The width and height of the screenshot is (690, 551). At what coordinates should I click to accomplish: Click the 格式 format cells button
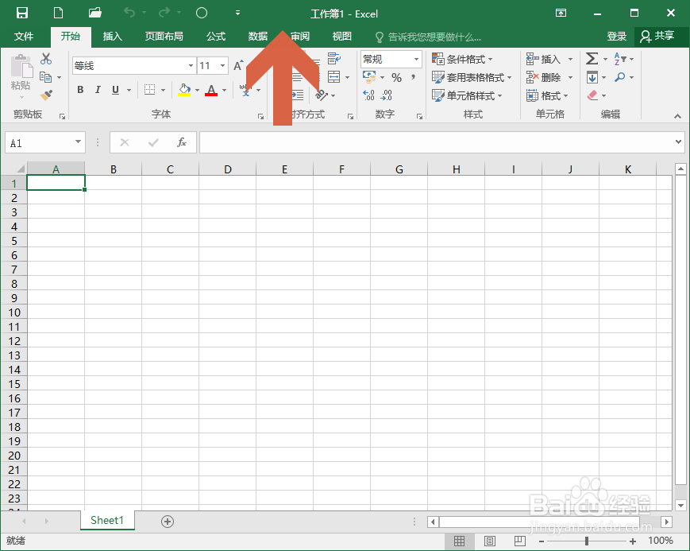pyautogui.click(x=547, y=95)
